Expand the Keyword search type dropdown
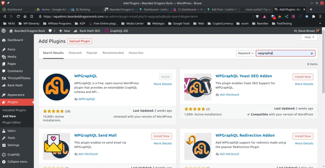The height and width of the screenshot is (168, 325). coord(246,53)
